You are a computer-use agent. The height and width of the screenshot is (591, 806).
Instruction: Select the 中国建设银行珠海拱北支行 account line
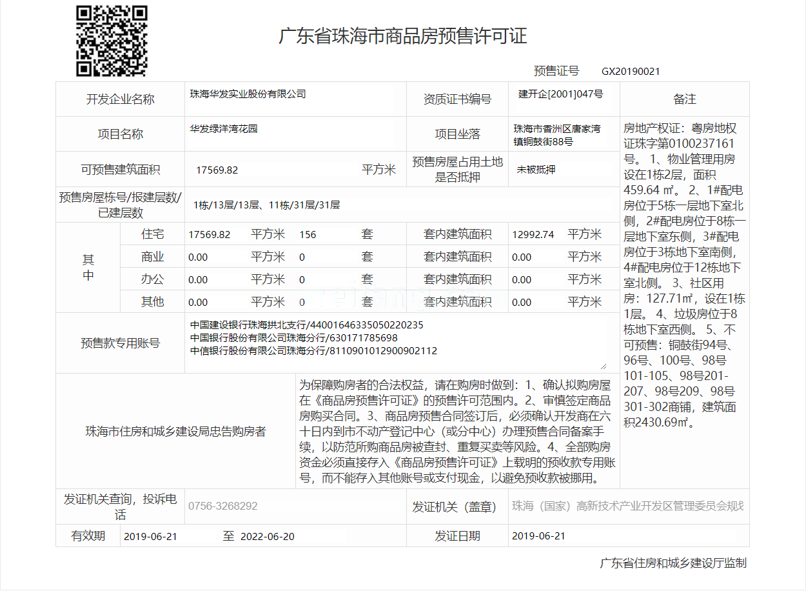tap(307, 325)
